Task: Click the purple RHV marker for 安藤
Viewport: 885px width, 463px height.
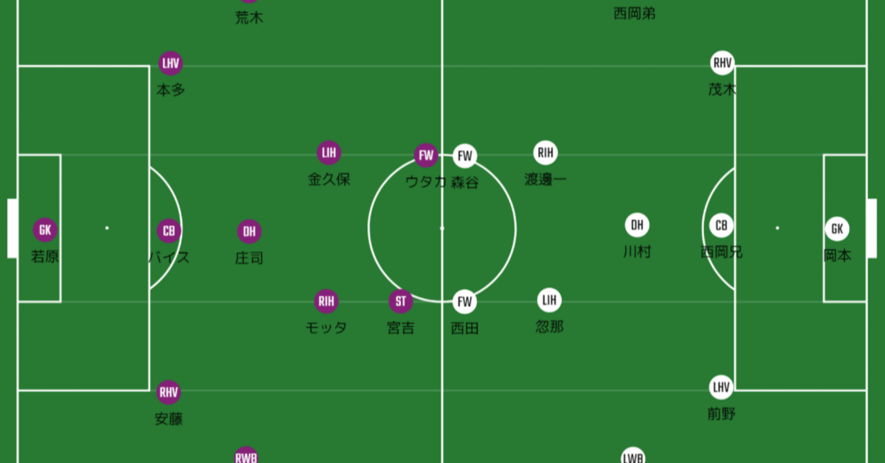Action: pos(169,393)
